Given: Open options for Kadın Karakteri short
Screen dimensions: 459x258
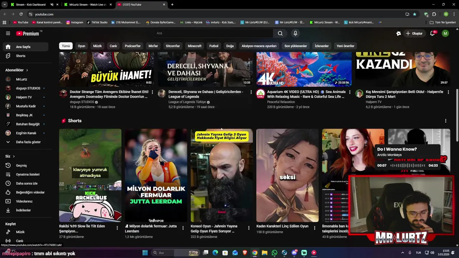Looking at the screenshot, I should pos(314,228).
